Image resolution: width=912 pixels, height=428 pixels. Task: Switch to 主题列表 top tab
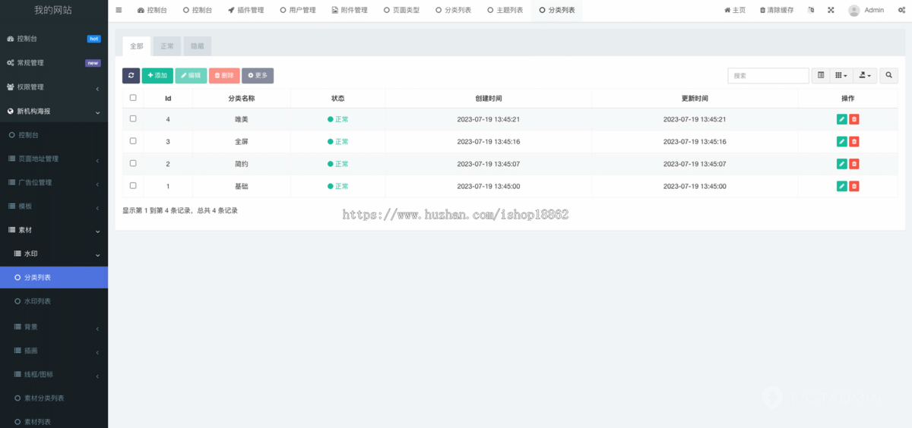tap(505, 11)
